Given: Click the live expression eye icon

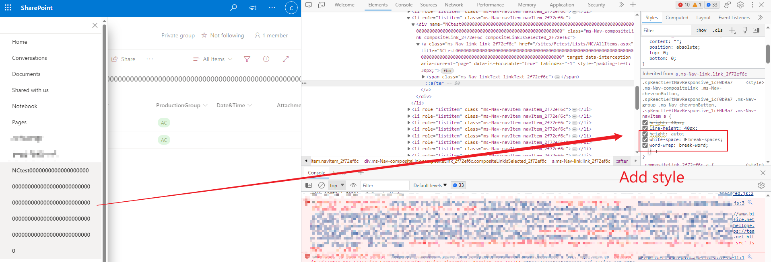Looking at the screenshot, I should [353, 185].
